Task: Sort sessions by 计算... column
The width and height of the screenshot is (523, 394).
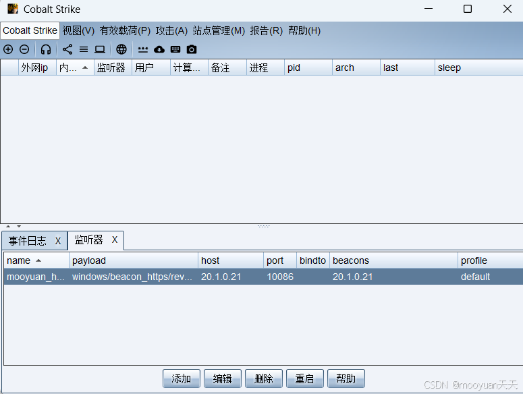Action: tap(189, 67)
